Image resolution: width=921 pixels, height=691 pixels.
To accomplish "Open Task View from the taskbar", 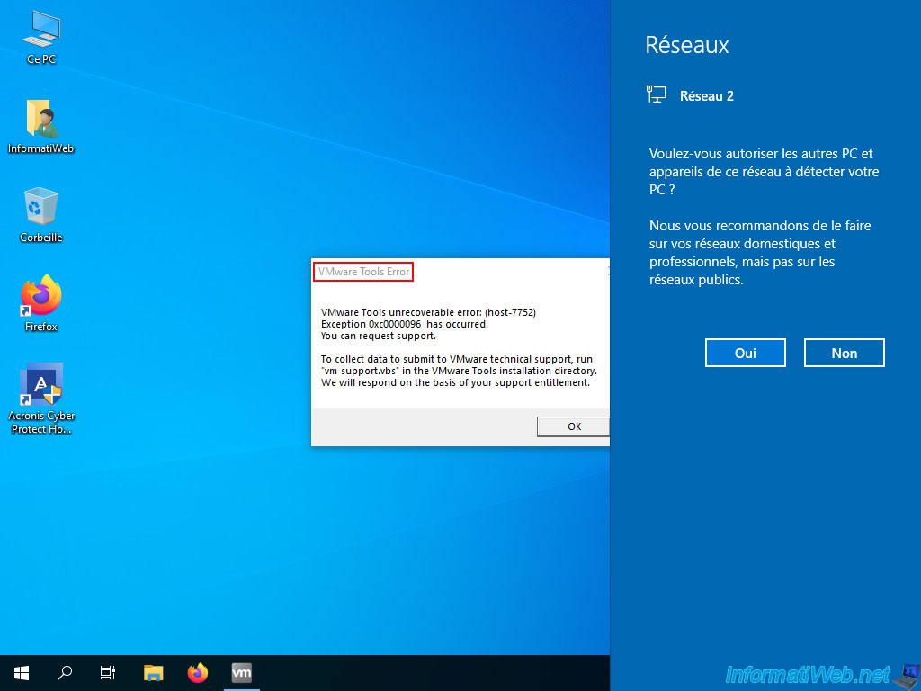I will [108, 673].
